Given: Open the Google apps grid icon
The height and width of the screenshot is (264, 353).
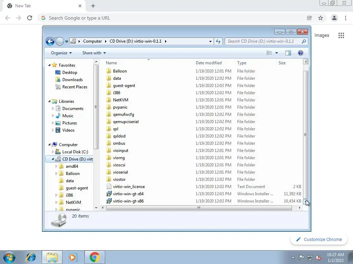Looking at the screenshot, I should click(341, 35).
